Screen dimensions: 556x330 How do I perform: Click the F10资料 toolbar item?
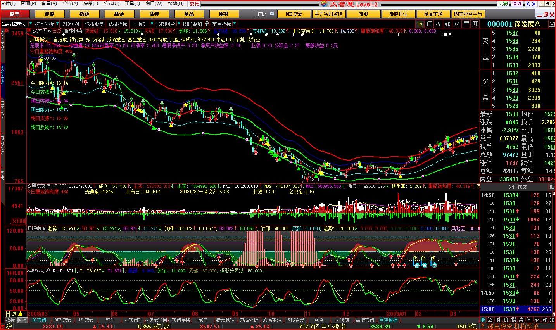click(71, 24)
